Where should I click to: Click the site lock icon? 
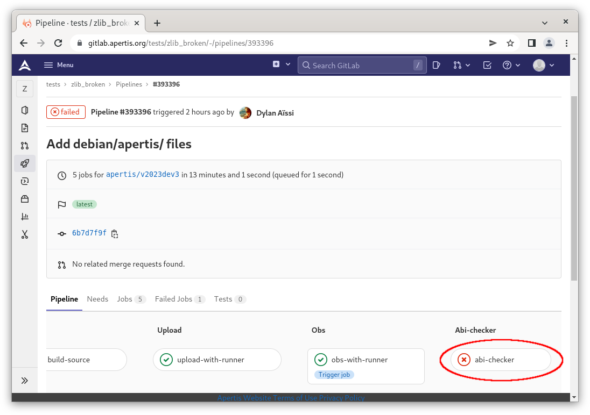(x=79, y=43)
